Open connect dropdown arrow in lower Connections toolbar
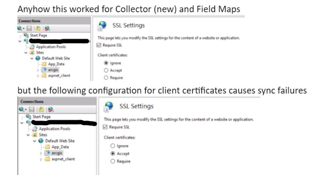Viewport: 313px width, 175px height. pyautogui.click(x=25, y=110)
